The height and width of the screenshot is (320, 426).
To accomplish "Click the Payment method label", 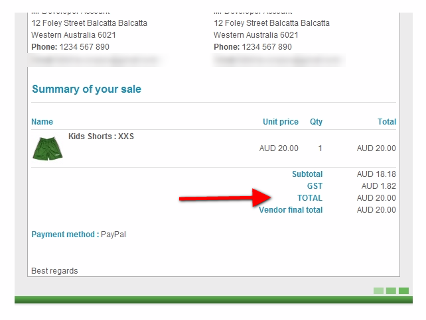I will [64, 235].
